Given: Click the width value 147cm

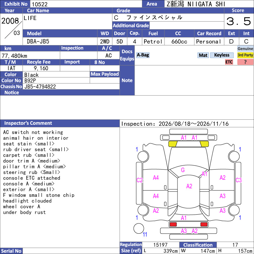Looking at the screenshot, I should pos(208,251).
